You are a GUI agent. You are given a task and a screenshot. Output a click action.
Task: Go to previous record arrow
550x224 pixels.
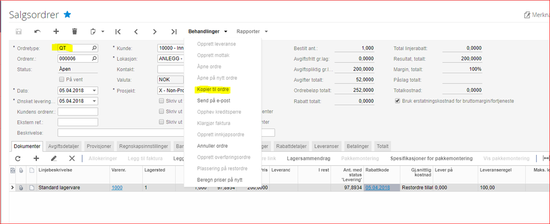[x=136, y=31]
